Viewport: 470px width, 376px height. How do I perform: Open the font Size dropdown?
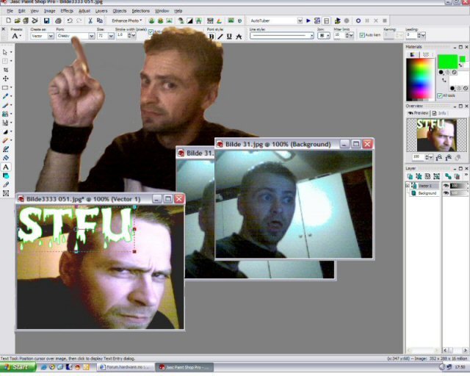tap(111, 36)
